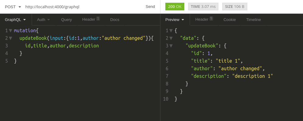Click the 'description' field in the query selection
Image resolution: width=303 pixels, height=121 pixels.
click(x=84, y=46)
